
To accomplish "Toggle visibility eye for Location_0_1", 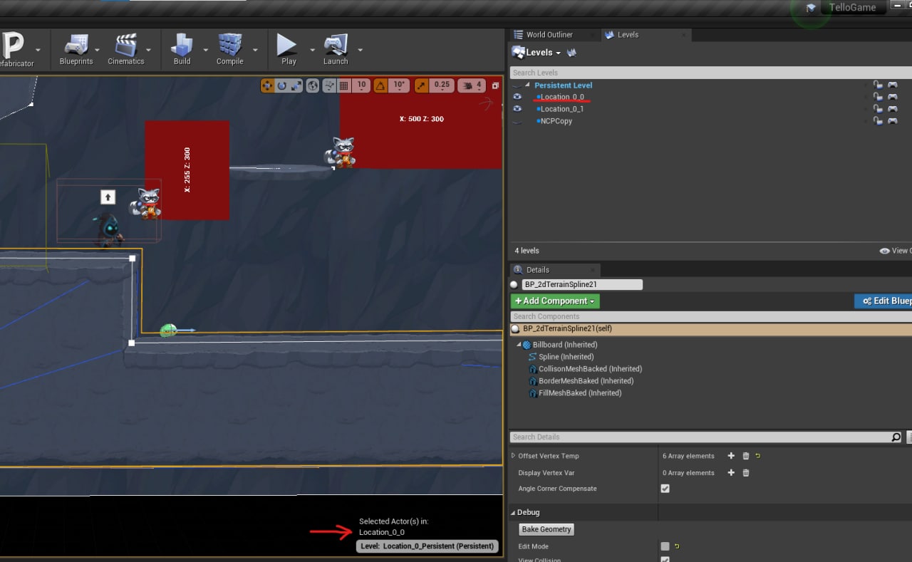I will click(x=517, y=109).
